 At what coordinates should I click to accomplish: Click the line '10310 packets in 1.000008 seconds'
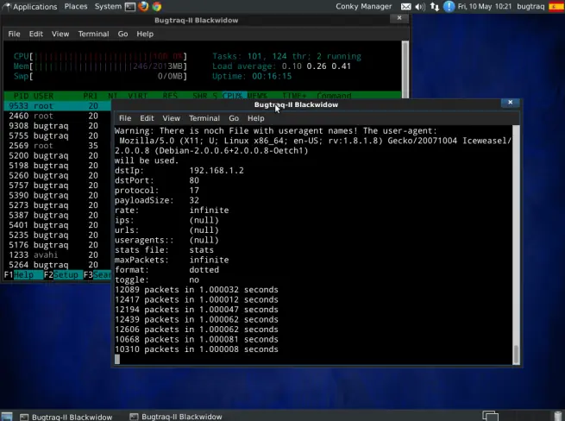click(197, 349)
